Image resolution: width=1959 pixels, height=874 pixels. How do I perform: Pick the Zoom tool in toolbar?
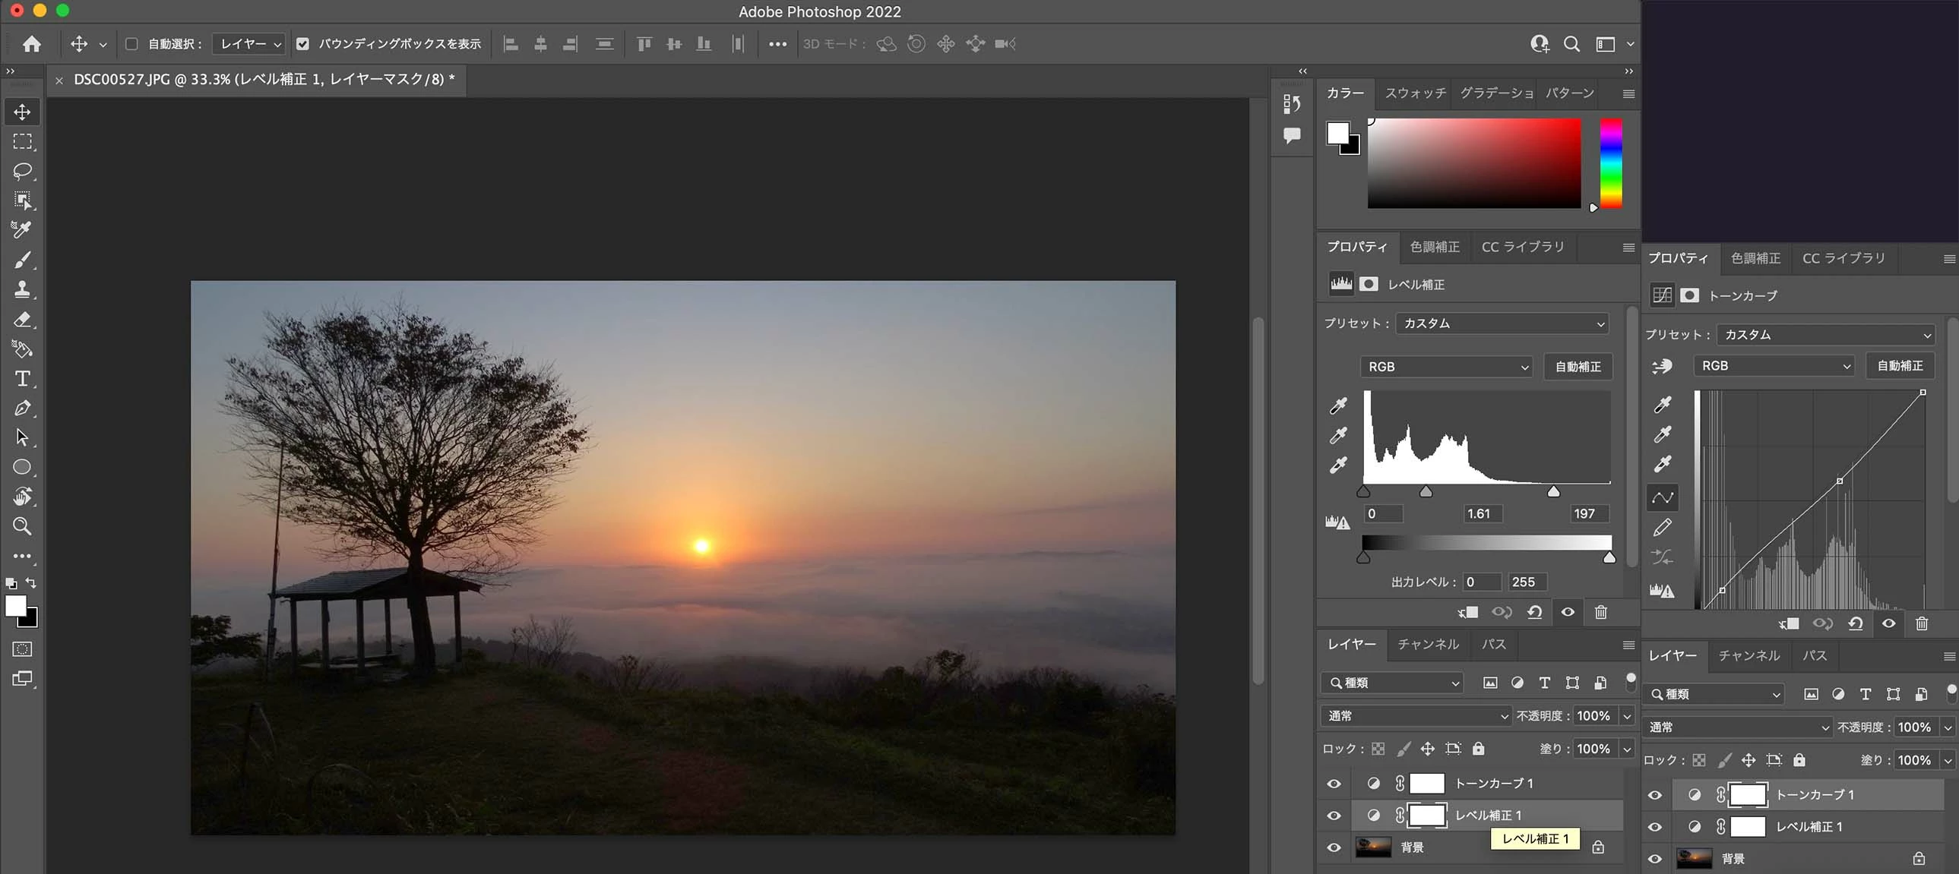(22, 526)
